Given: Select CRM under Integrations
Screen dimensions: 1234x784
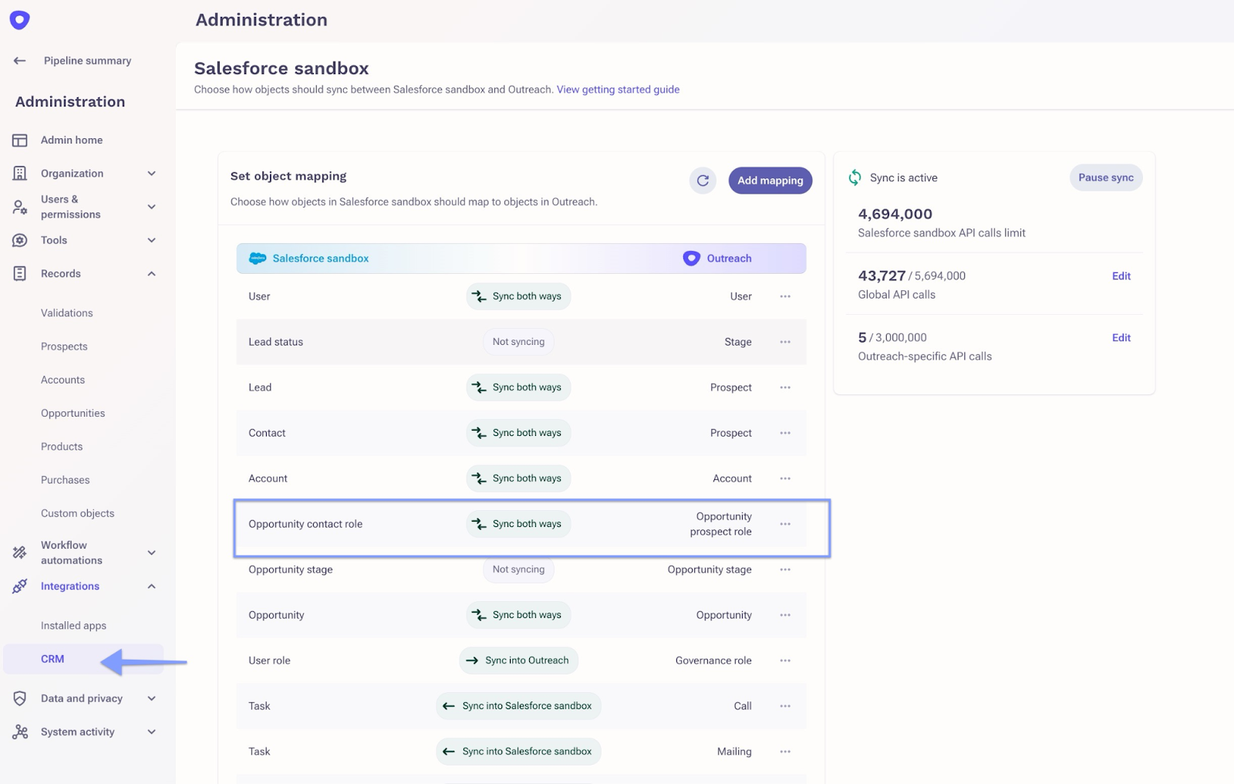Looking at the screenshot, I should click(83, 659).
